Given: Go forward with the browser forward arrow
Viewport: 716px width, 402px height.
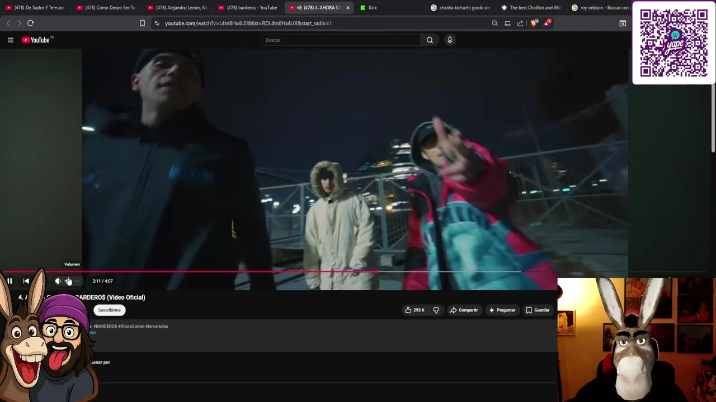Looking at the screenshot, I should 19,23.
